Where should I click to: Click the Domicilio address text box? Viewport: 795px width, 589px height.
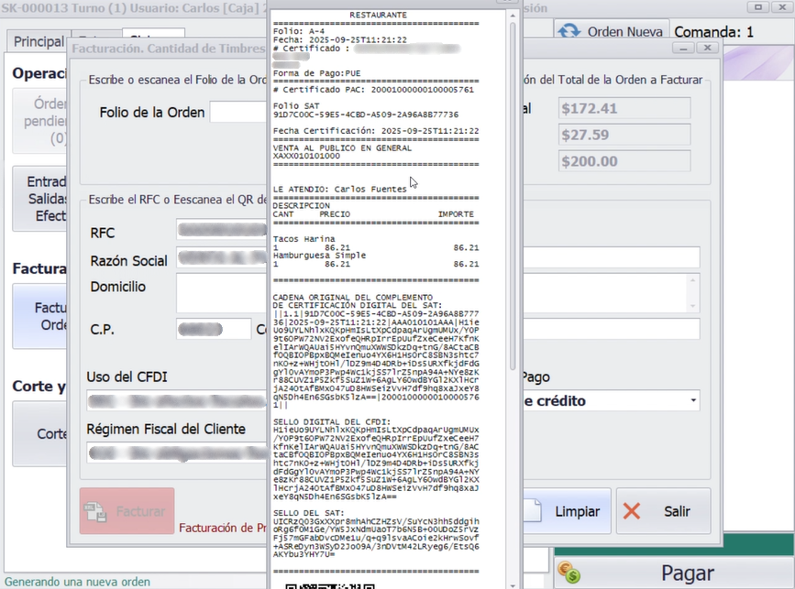coord(220,293)
